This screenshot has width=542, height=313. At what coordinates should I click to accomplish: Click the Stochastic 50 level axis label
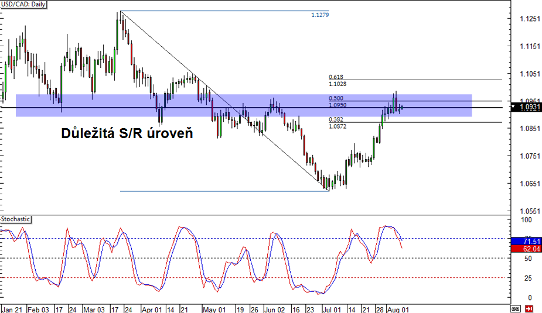528,258
